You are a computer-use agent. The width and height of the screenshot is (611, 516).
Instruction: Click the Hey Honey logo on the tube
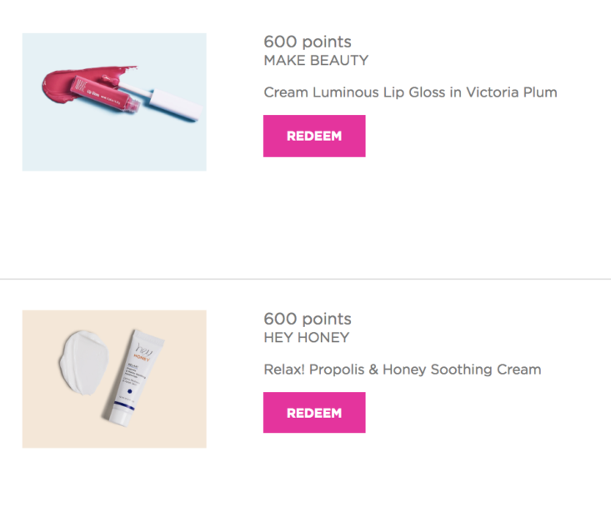(x=143, y=352)
